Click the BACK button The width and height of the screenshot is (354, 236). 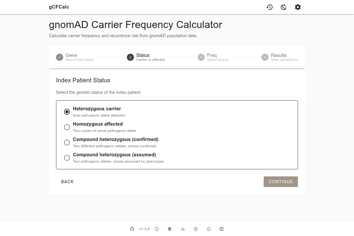click(x=67, y=182)
